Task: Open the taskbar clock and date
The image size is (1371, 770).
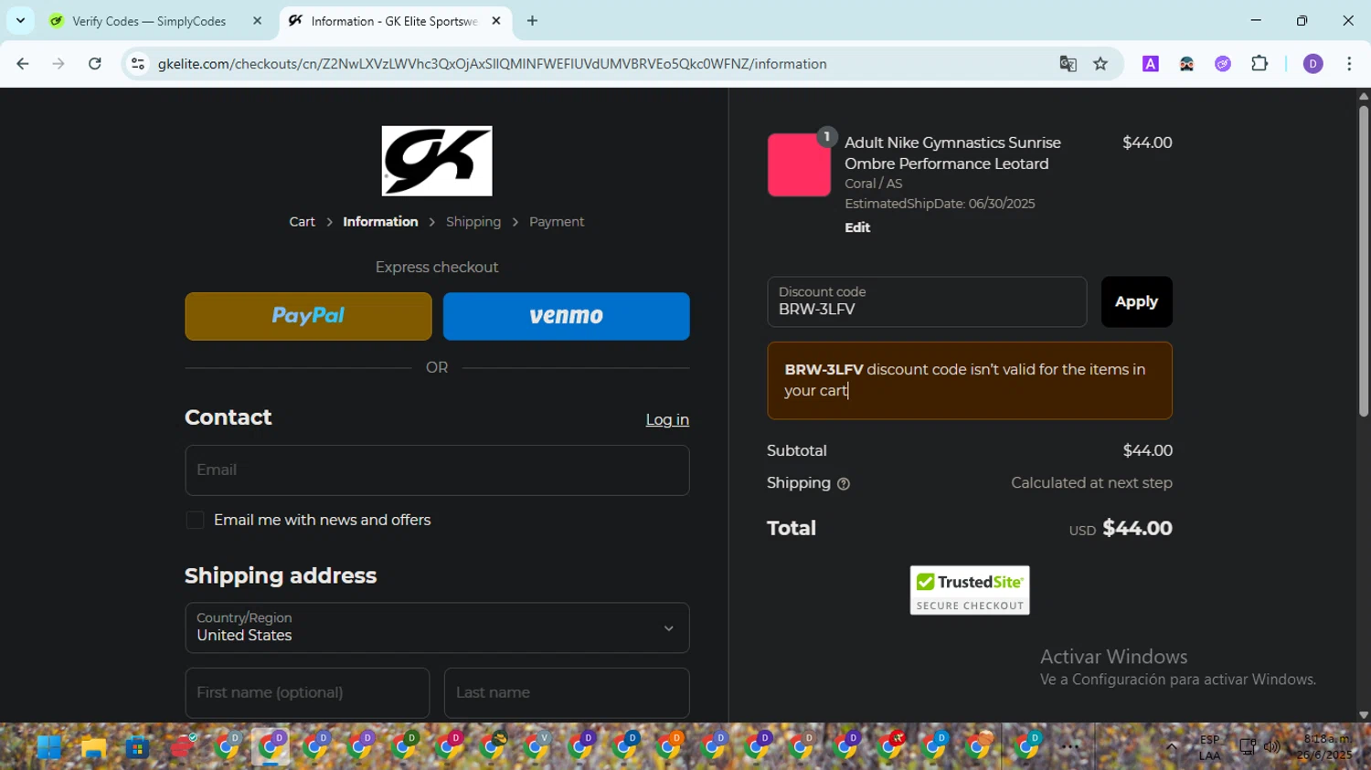Action: [x=1325, y=746]
